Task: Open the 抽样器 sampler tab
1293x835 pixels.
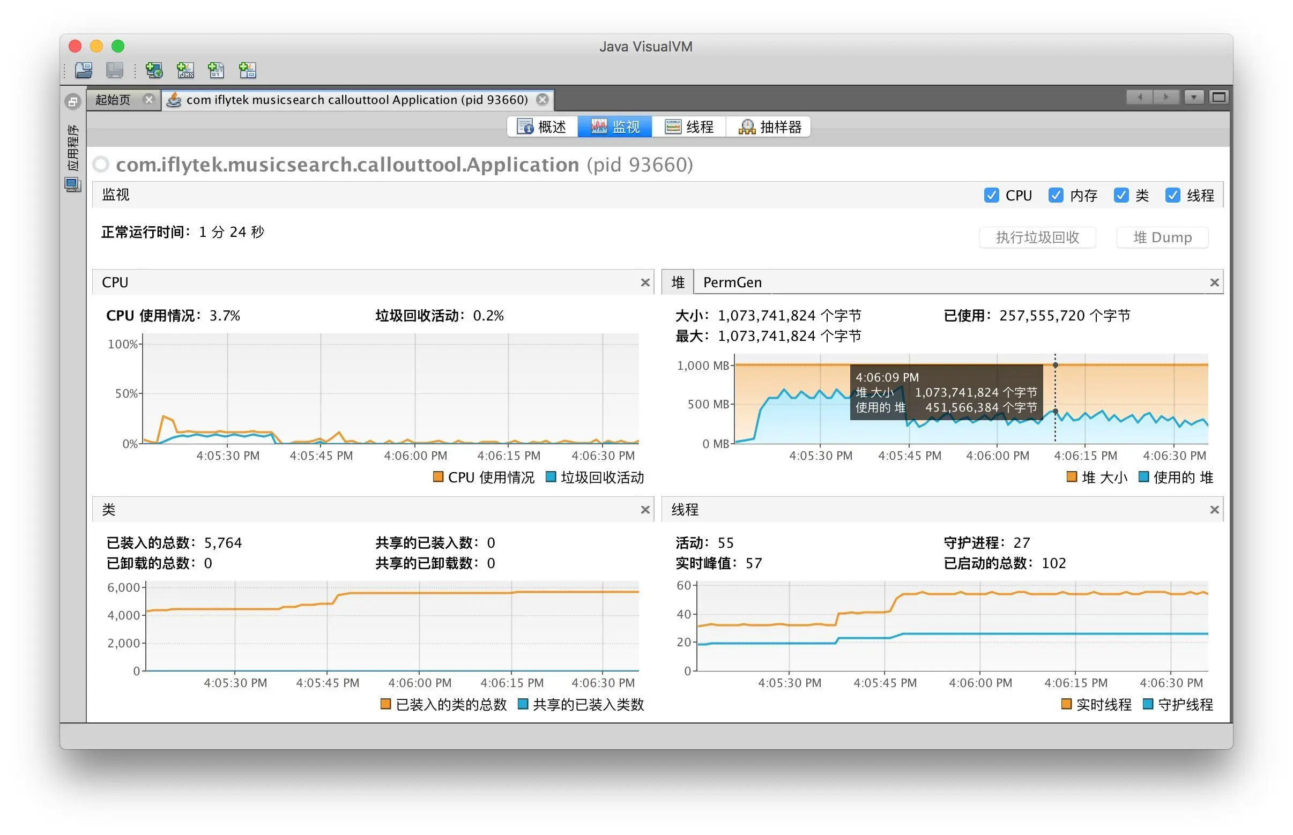Action: [x=770, y=127]
